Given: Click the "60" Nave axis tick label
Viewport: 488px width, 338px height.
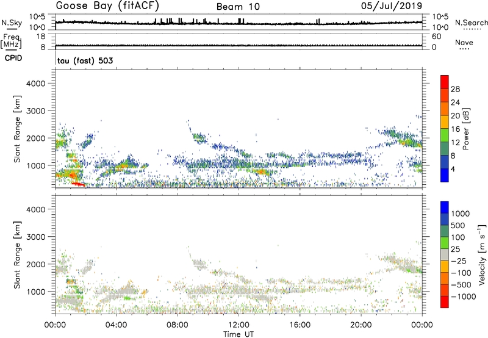Looking at the screenshot, I should tap(436, 37).
